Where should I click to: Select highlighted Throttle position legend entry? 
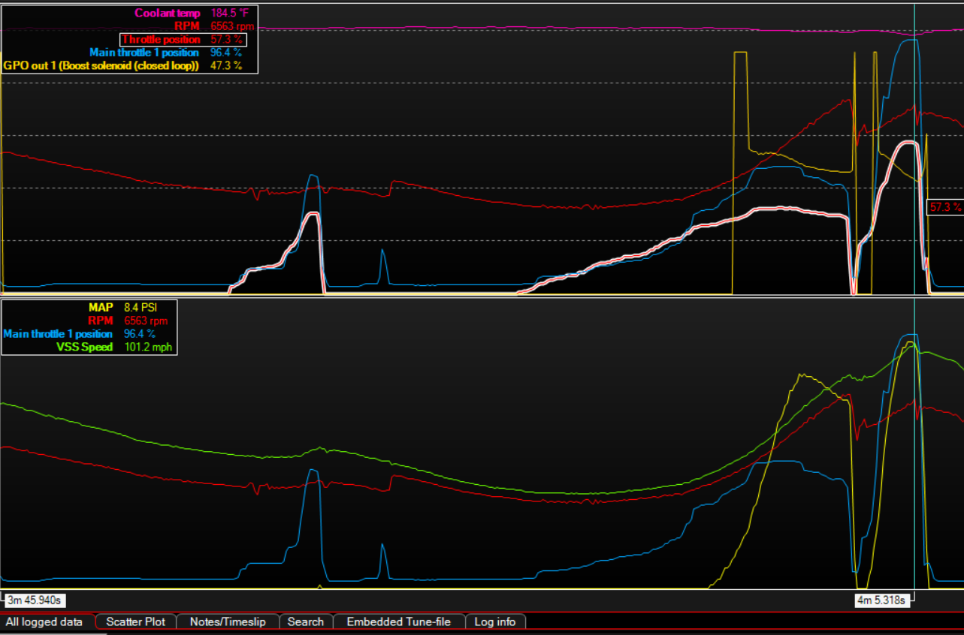[x=161, y=39]
